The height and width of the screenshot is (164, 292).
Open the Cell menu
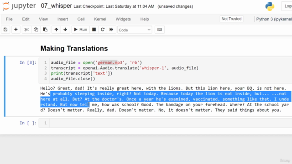[81, 19]
